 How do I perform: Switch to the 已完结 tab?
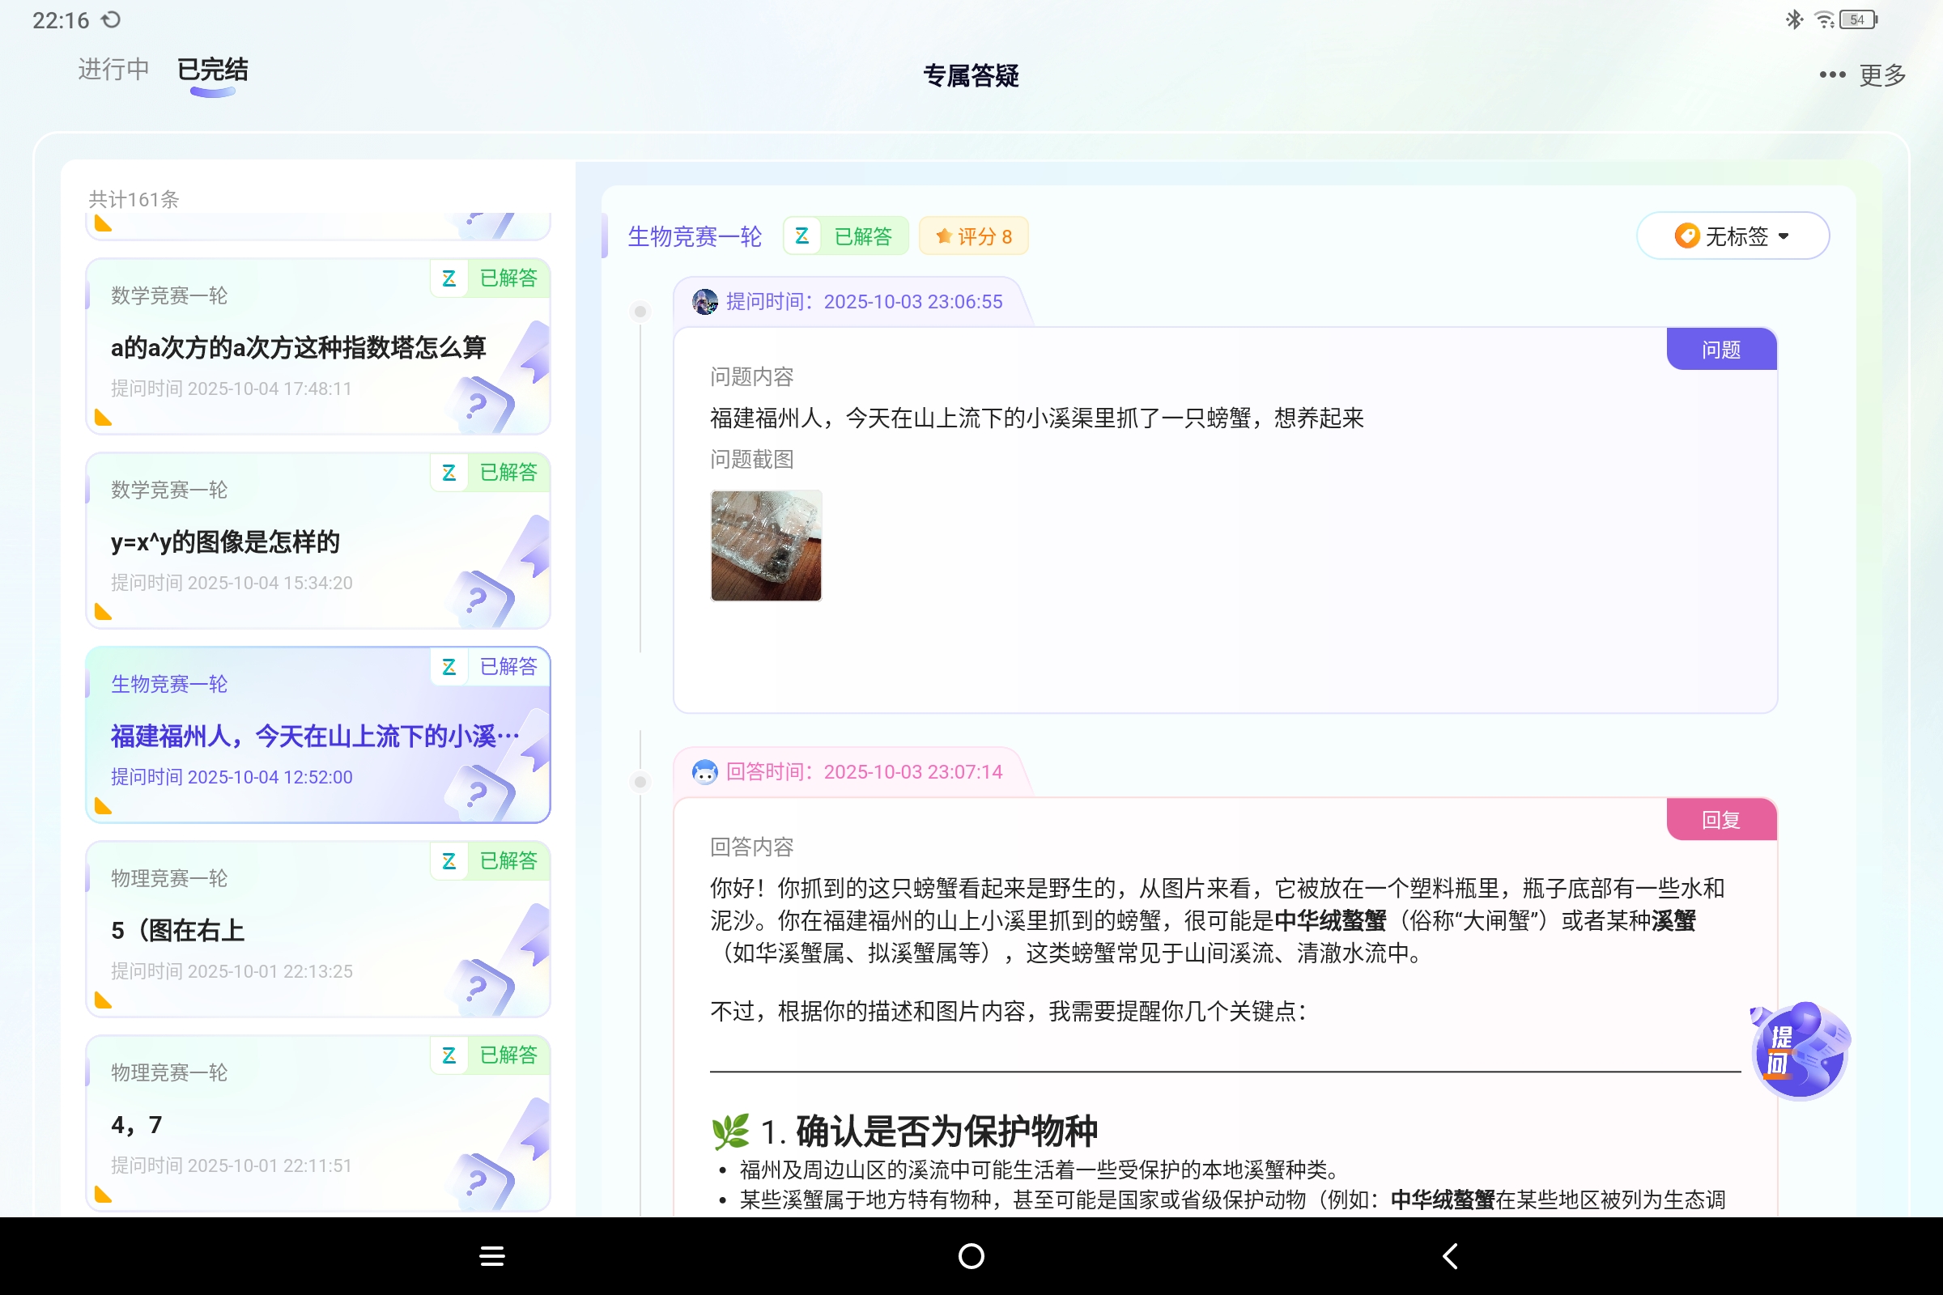[212, 70]
